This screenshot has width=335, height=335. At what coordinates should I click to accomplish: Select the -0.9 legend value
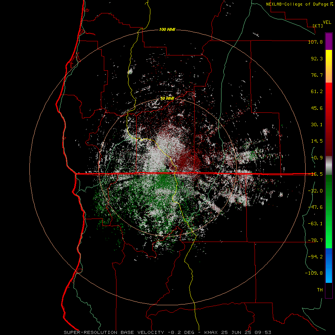[317, 158]
